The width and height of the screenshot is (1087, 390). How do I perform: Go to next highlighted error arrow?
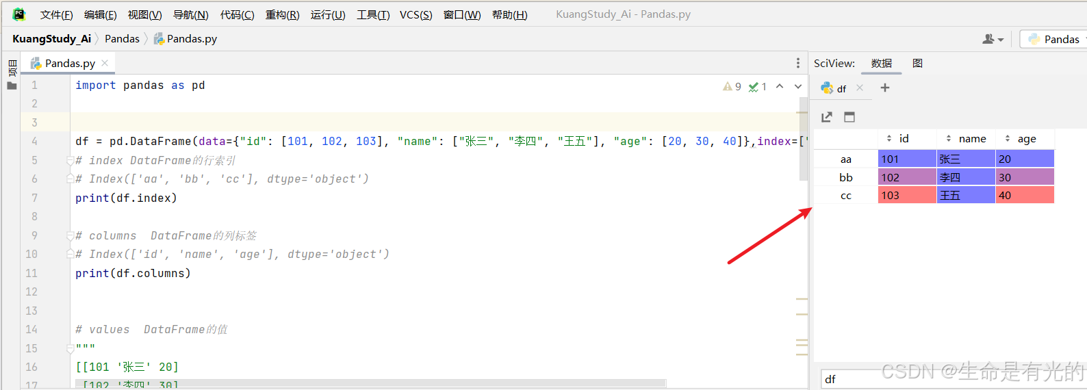(x=797, y=86)
